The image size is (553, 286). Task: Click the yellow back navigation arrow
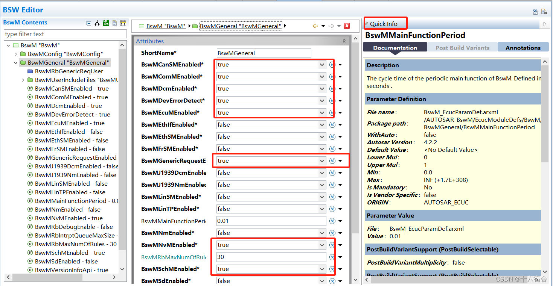315,26
